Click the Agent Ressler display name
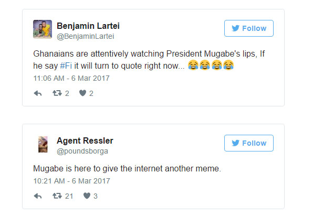 (85, 140)
